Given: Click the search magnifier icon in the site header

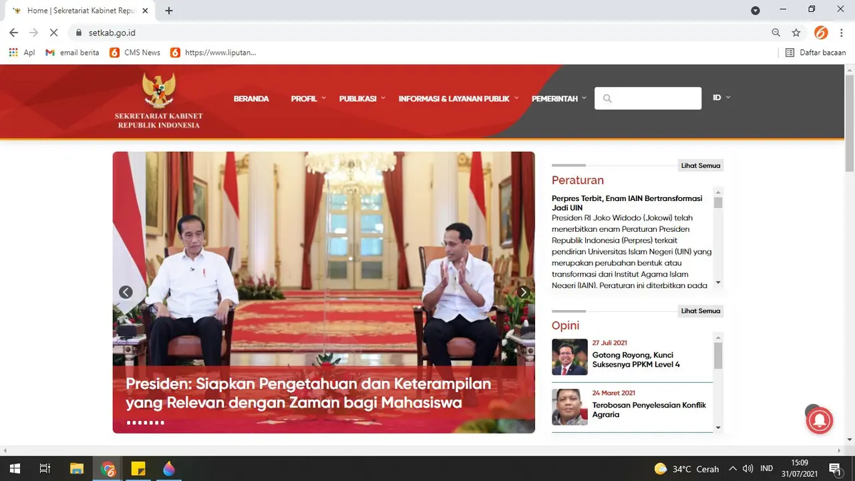Looking at the screenshot, I should pos(607,98).
